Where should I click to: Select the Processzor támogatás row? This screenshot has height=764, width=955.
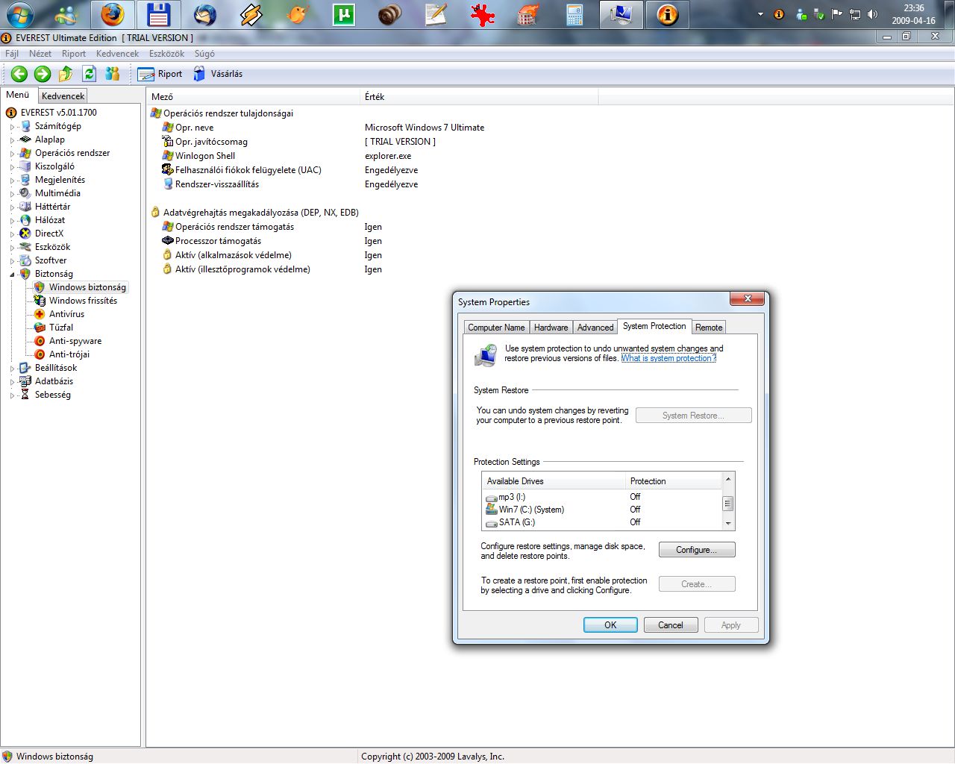pyautogui.click(x=218, y=241)
